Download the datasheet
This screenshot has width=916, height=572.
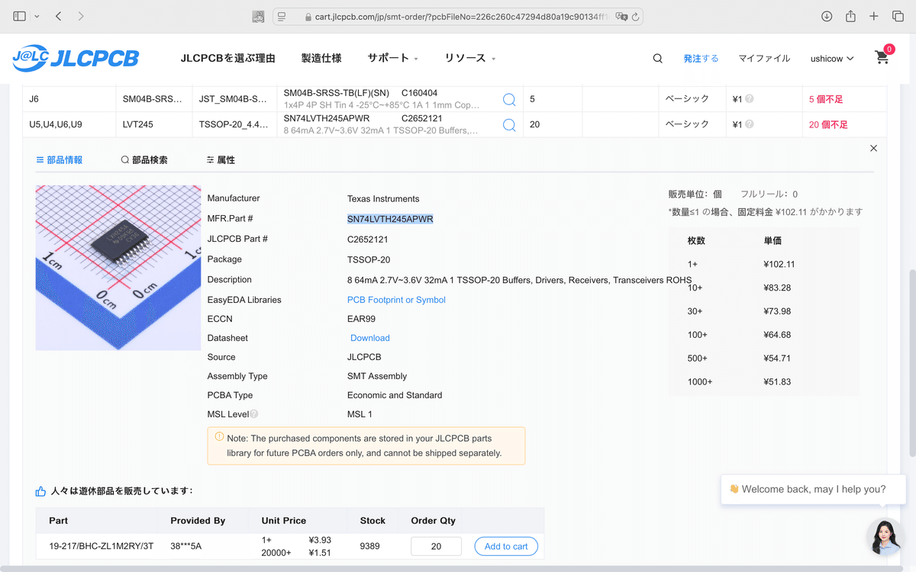click(x=370, y=338)
